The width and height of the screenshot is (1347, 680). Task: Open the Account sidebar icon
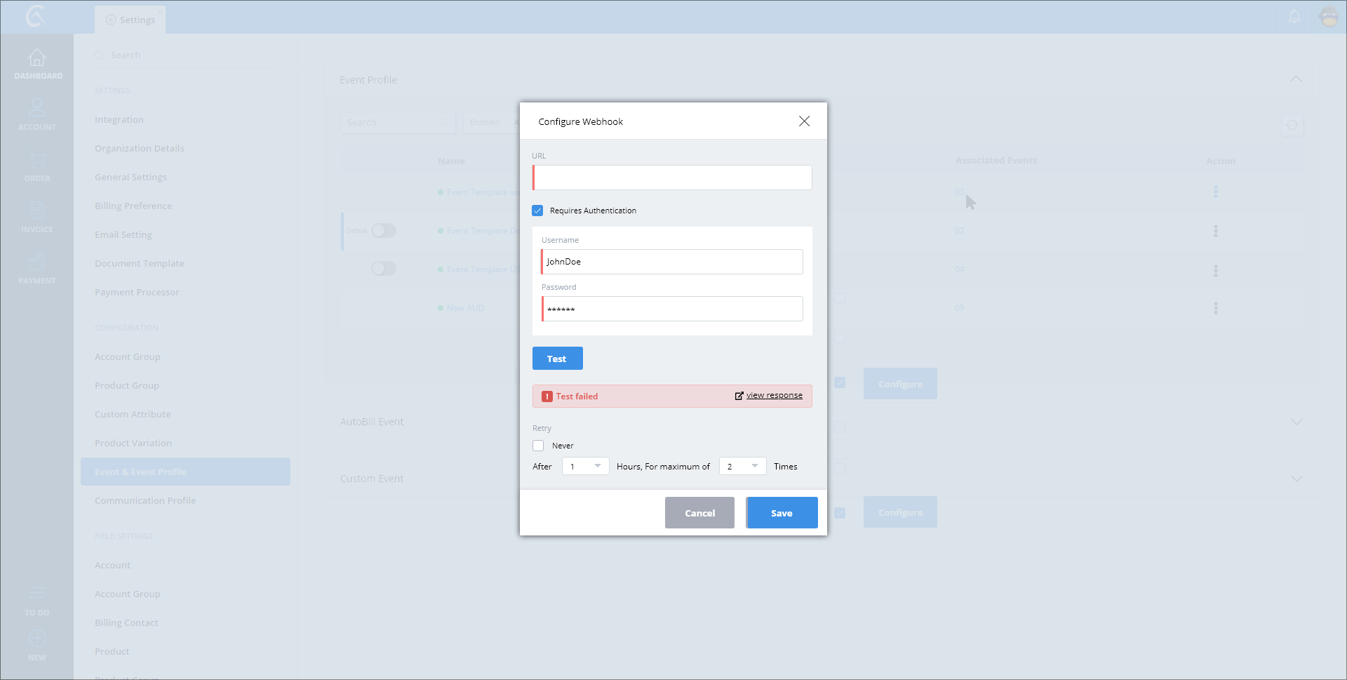pos(37,109)
